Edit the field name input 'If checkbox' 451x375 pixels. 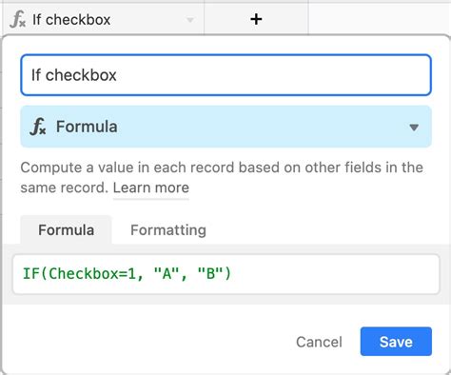(225, 75)
